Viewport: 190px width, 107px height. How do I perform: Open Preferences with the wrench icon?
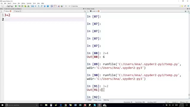coord(59,6)
